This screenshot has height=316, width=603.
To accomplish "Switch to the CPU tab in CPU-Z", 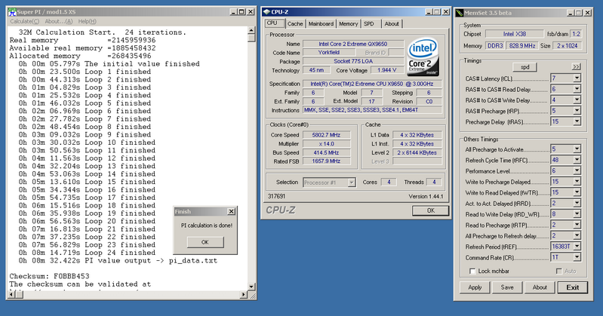I will 275,23.
